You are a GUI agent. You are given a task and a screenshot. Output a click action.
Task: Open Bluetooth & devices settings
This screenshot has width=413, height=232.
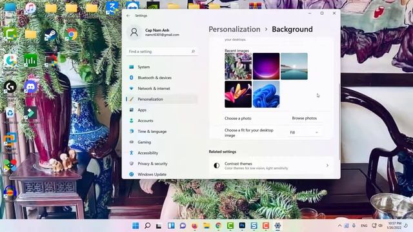tap(162, 77)
